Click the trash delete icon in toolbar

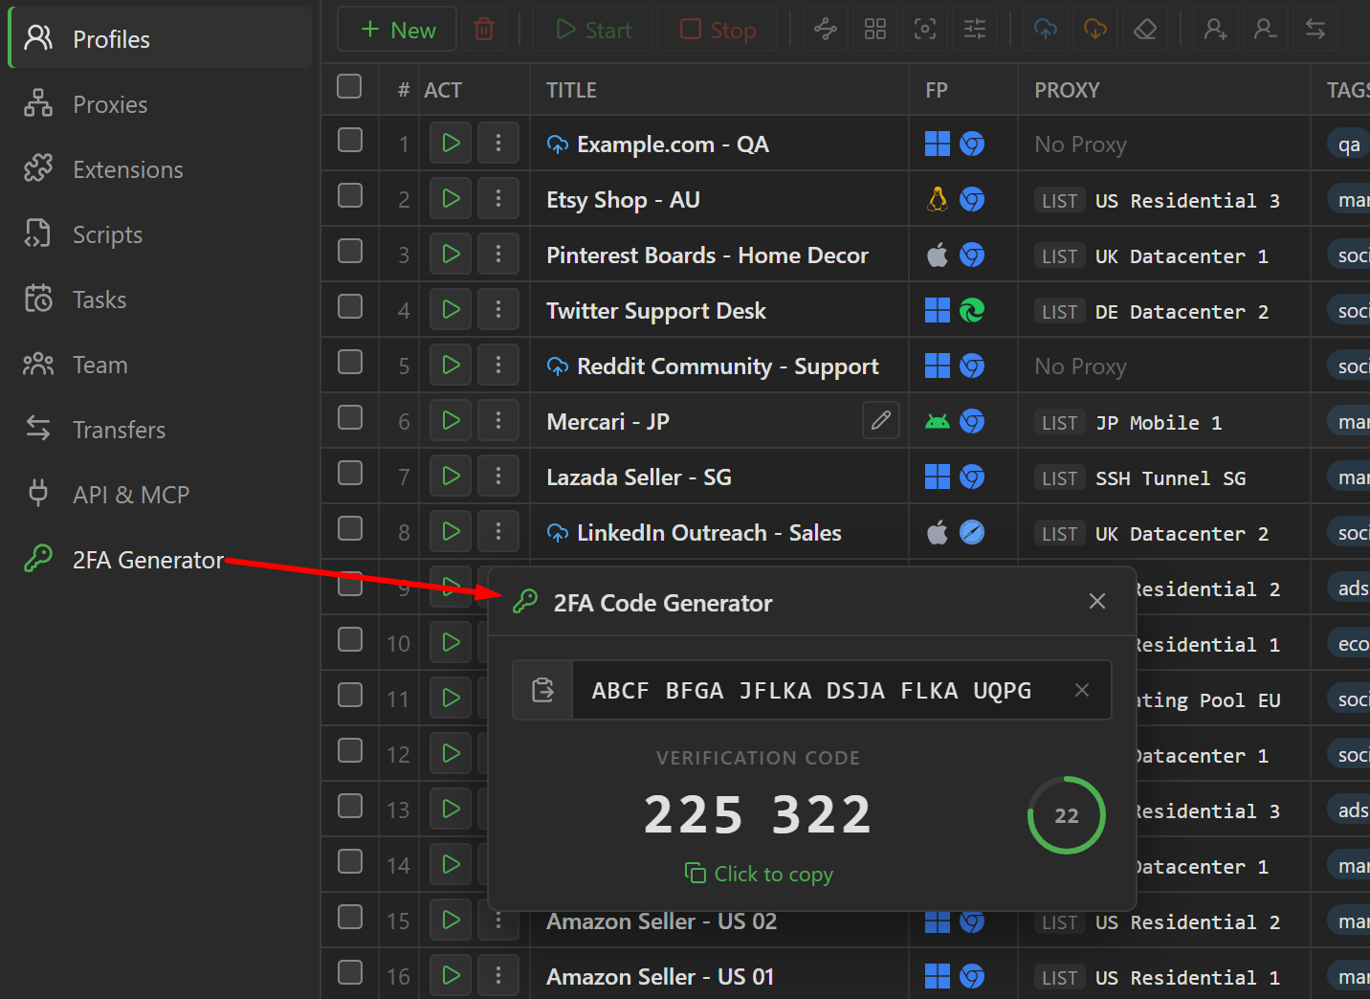coord(484,30)
